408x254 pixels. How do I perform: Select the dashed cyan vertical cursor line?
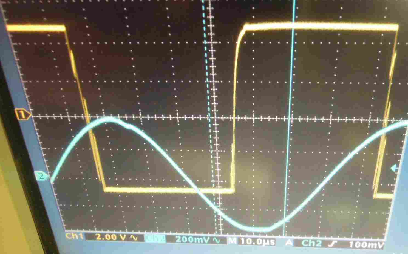[209, 118]
